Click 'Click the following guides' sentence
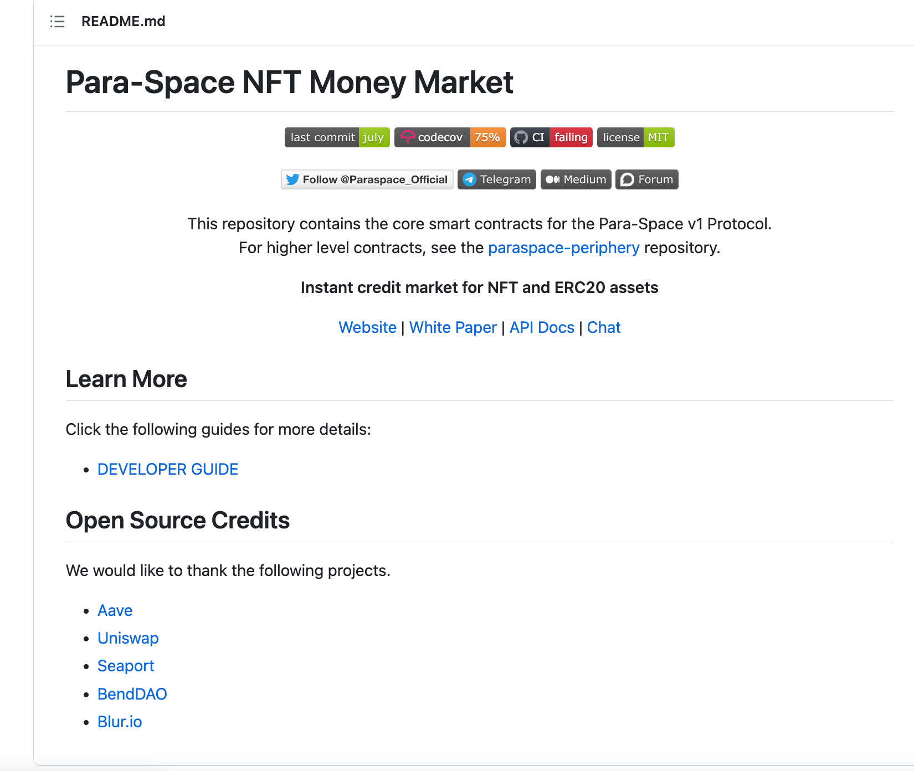Viewport: 914px width, 771px height. click(218, 429)
